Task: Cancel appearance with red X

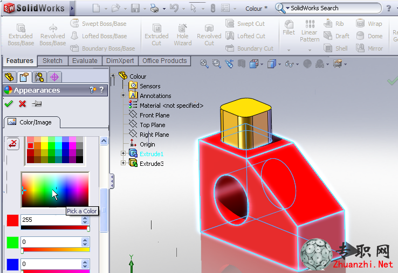Action: 22,104
